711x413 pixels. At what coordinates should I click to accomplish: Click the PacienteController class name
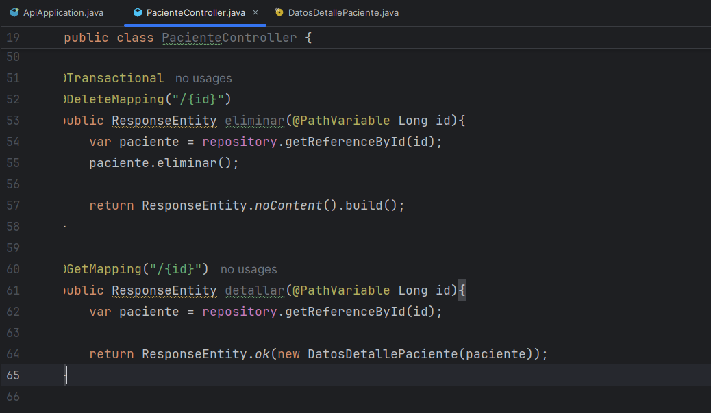point(229,38)
